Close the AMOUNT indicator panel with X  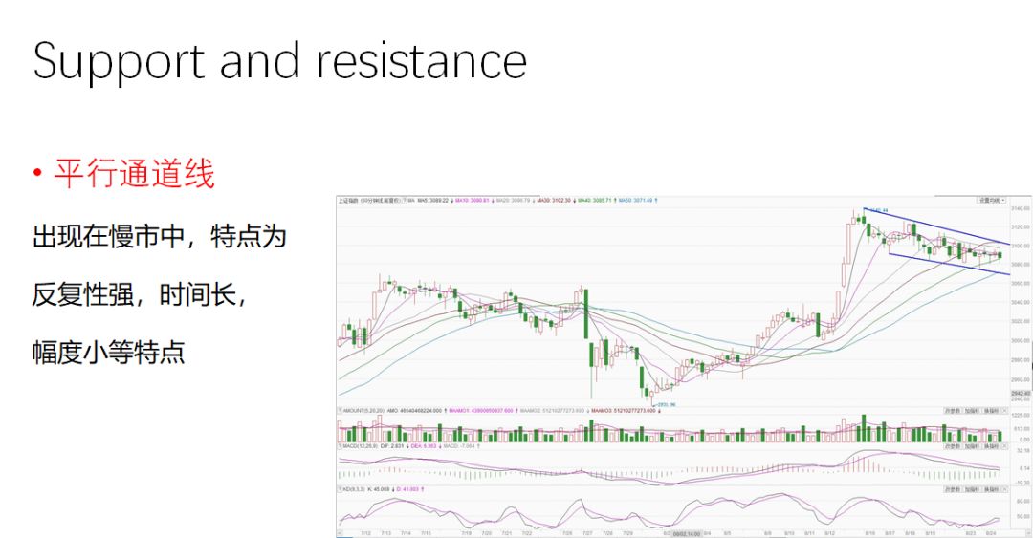(x=1004, y=410)
